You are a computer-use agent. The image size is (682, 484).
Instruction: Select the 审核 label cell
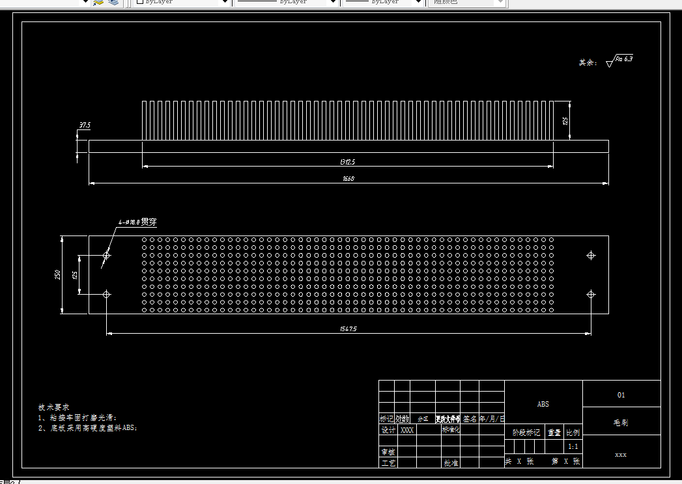tap(388, 452)
